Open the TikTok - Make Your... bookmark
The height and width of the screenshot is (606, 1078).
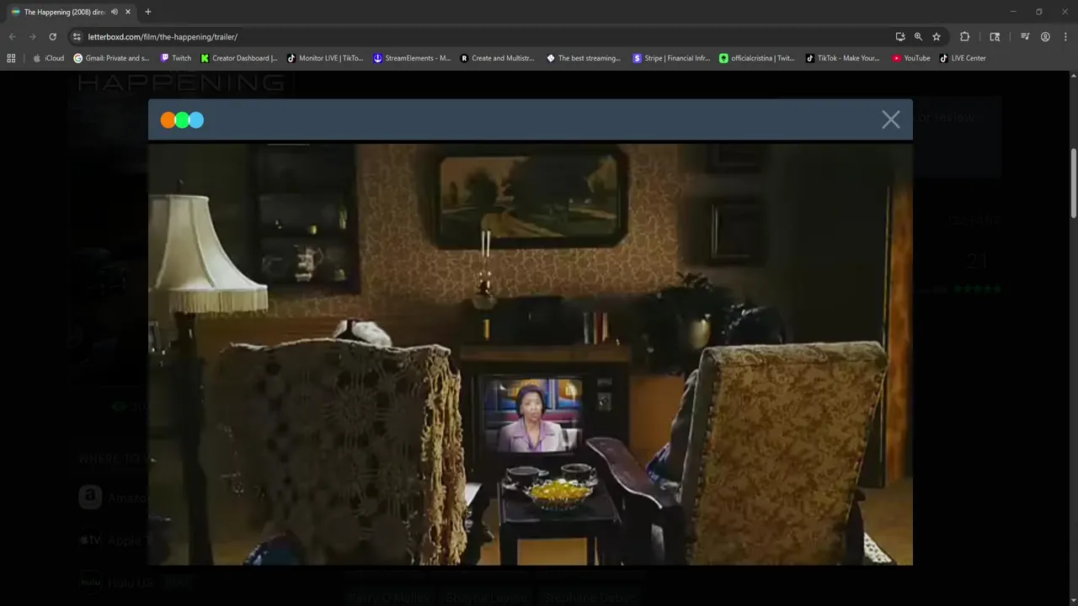point(842,58)
